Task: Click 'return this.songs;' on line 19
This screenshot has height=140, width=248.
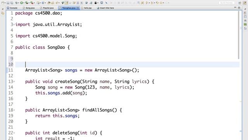Action: (x=57, y=116)
